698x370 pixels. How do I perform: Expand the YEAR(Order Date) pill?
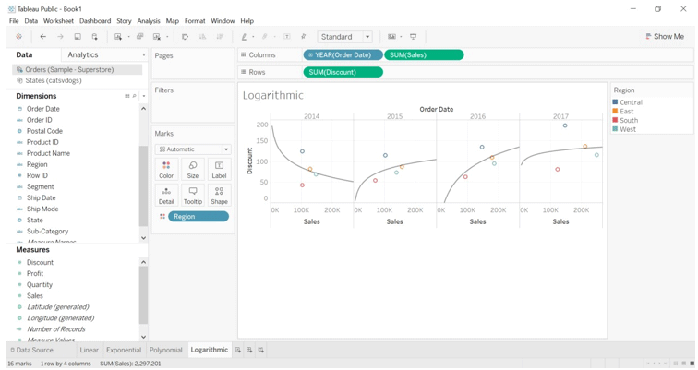click(310, 55)
